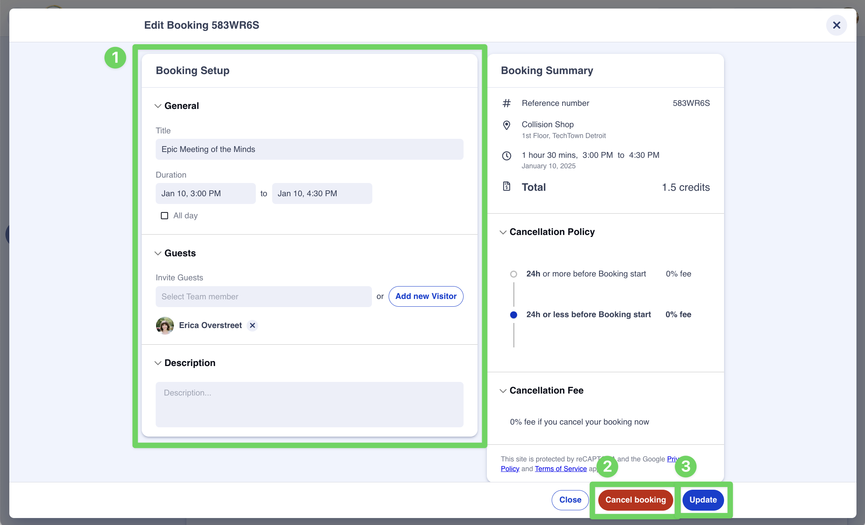Collapse the Cancellation Fee section
The width and height of the screenshot is (865, 525).
pyautogui.click(x=503, y=391)
